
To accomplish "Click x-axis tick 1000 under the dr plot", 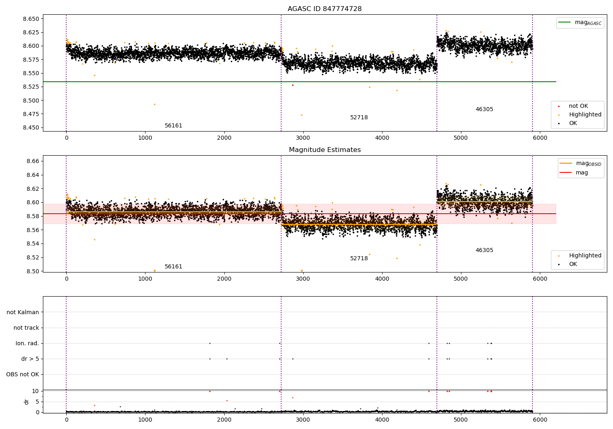I will [x=145, y=420].
